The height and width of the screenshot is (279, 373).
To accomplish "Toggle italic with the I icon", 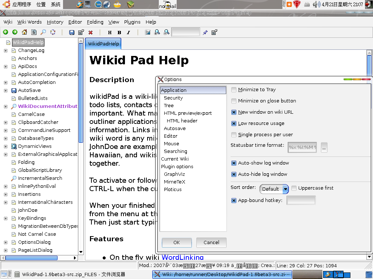I will (x=129, y=32).
